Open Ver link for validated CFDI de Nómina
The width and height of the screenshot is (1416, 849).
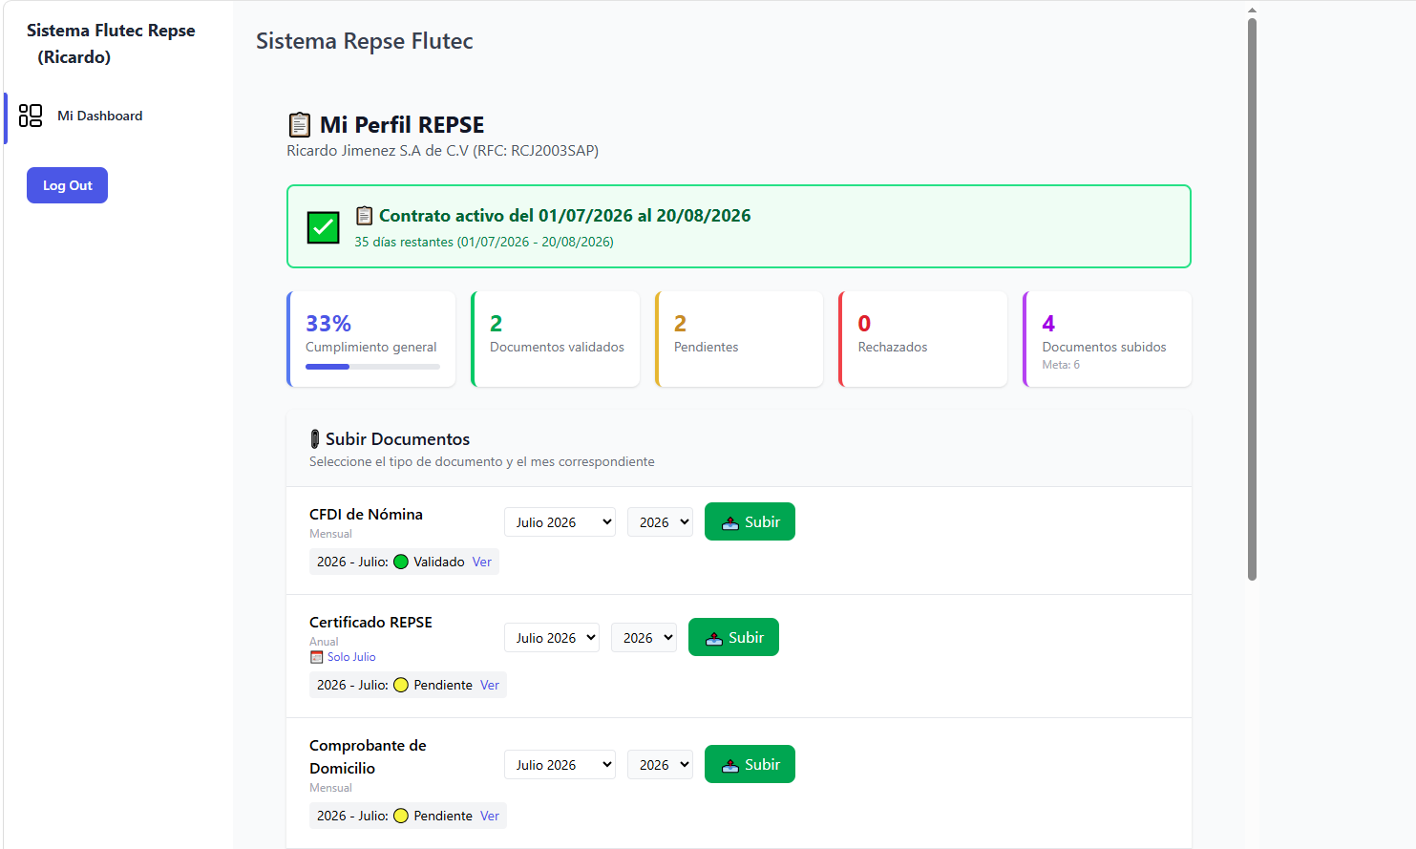click(482, 562)
